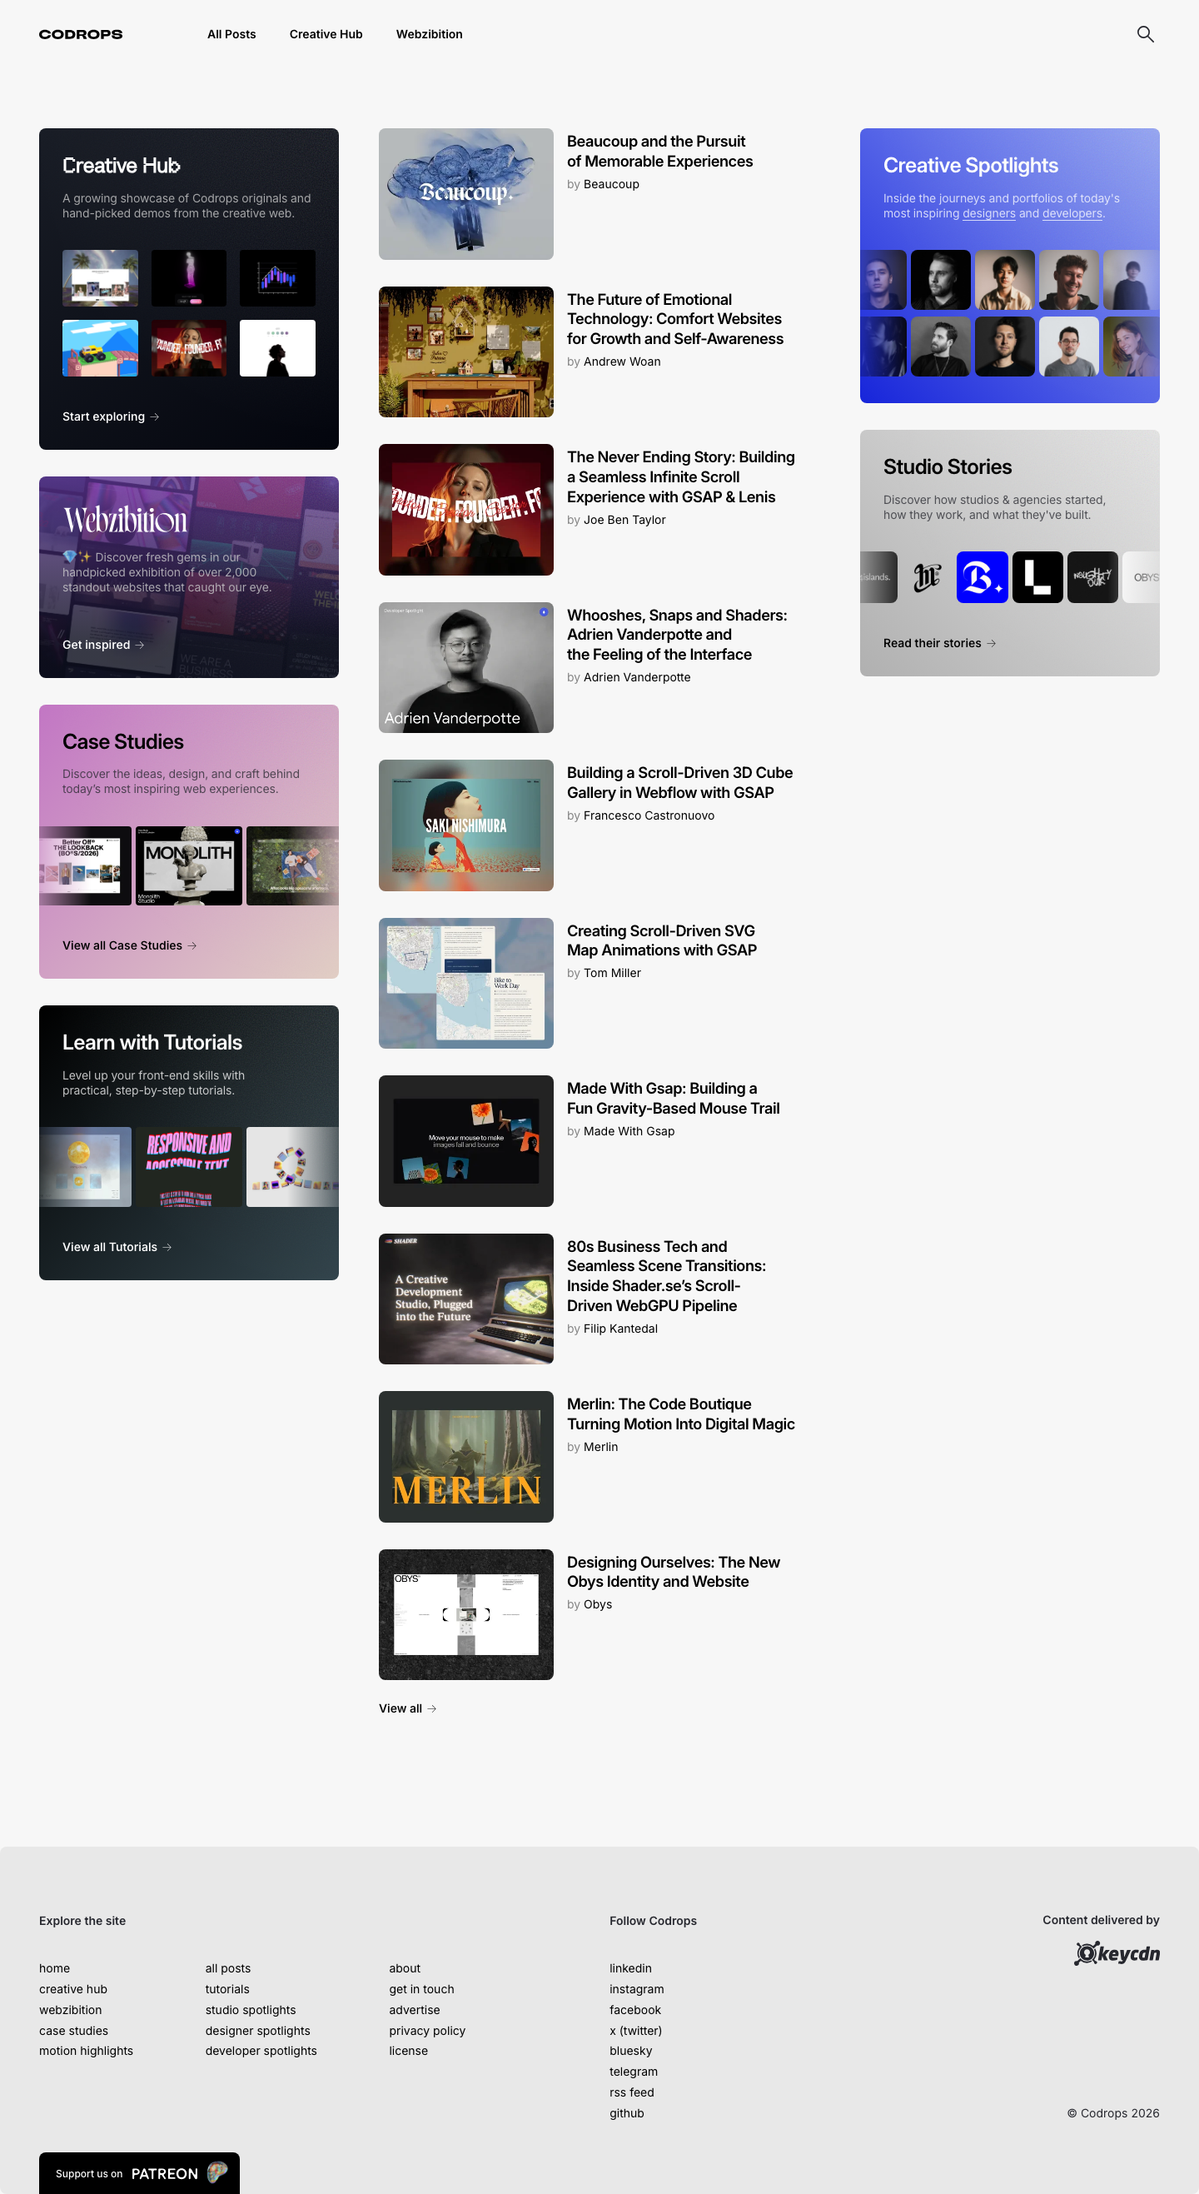Click footer tutorials link

point(227,1989)
